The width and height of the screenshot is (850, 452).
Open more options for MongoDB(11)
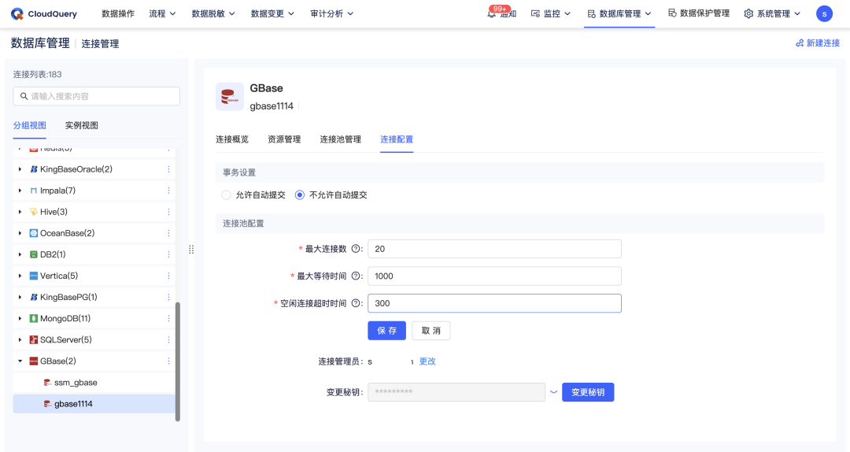pos(168,318)
